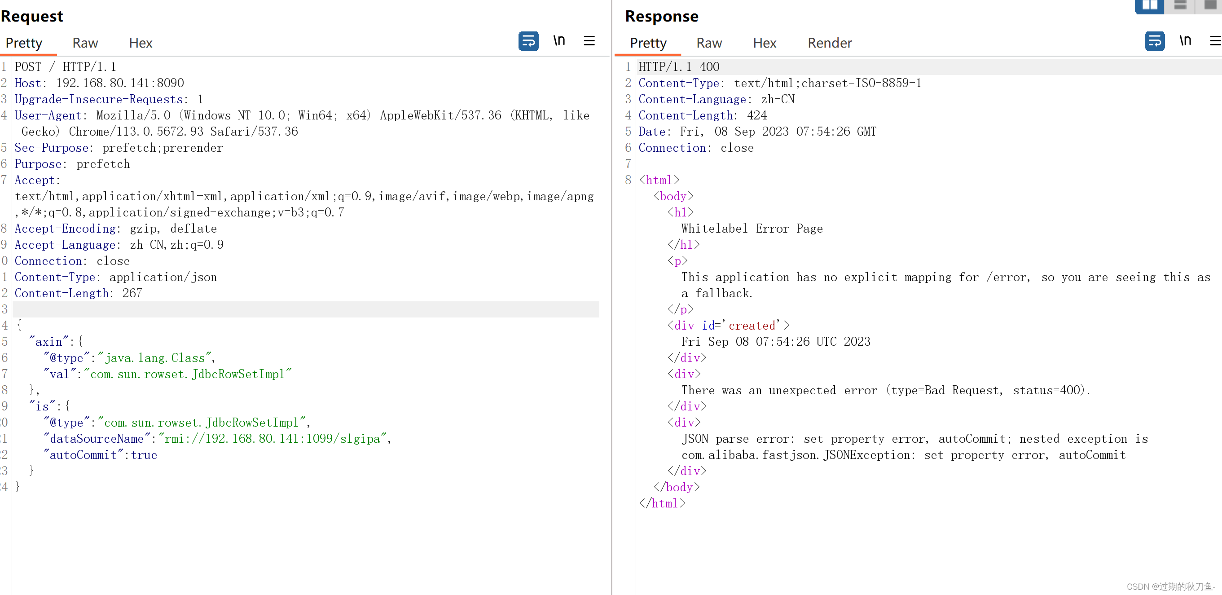The width and height of the screenshot is (1222, 595).
Task: Switch Response view to Raw tab
Action: click(709, 43)
